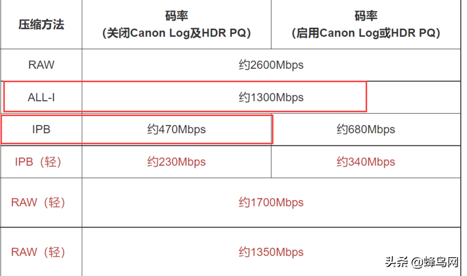
Task: Select the 约2600Mbps bitrate cell
Action: click(x=271, y=65)
